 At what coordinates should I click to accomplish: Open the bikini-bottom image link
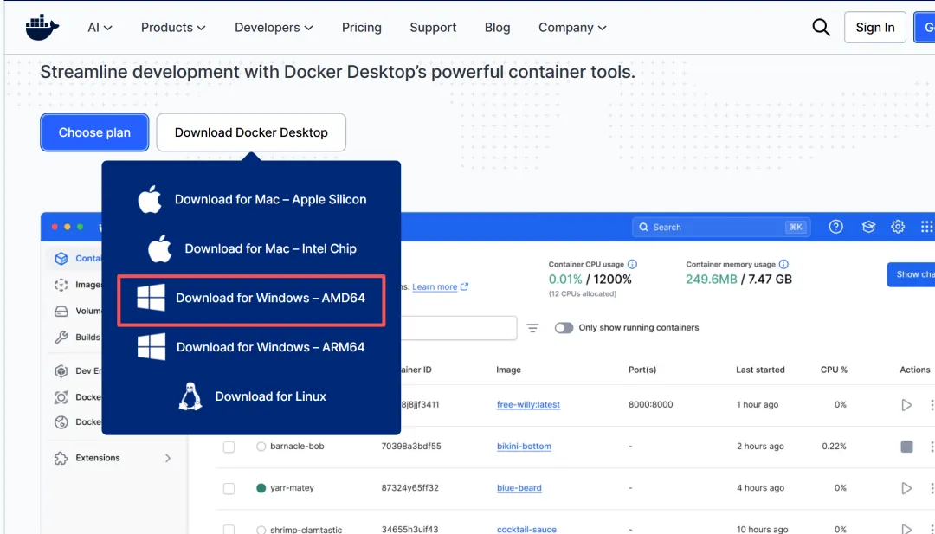click(x=524, y=447)
